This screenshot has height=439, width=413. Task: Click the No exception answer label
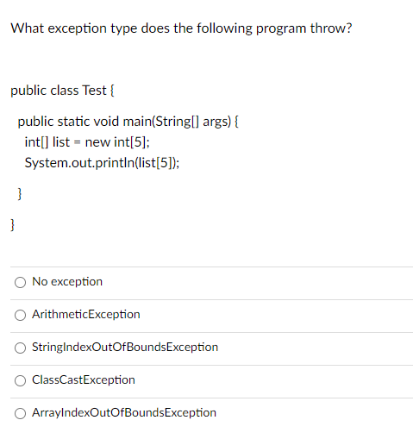click(67, 282)
